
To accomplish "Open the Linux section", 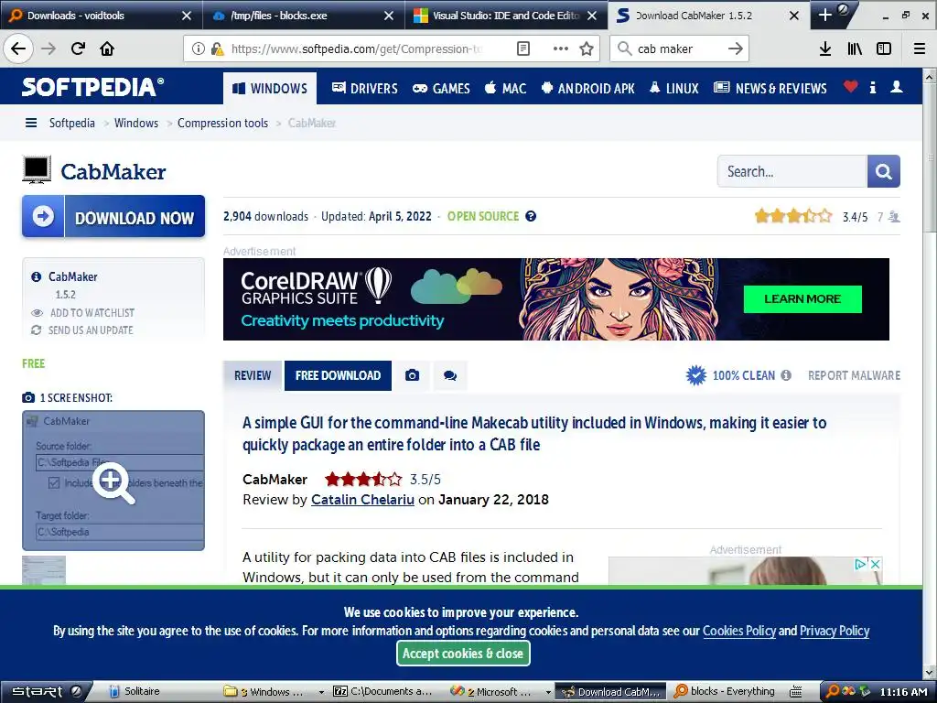I will tap(673, 89).
